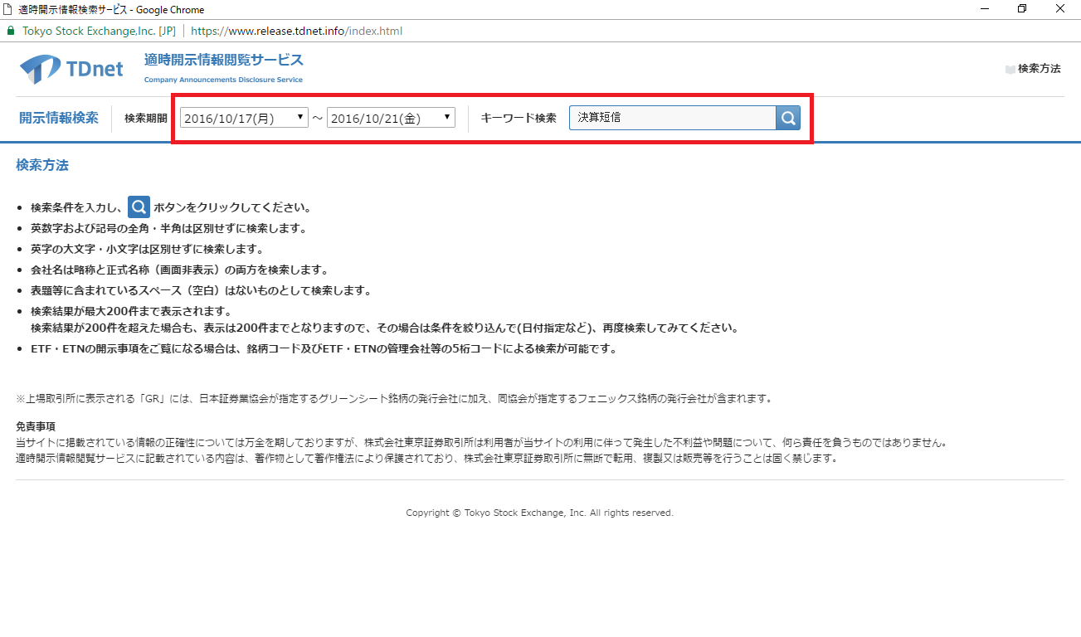Click the magnifier search button beside keyword field
The height and width of the screenshot is (637, 1081).
pyautogui.click(x=787, y=118)
